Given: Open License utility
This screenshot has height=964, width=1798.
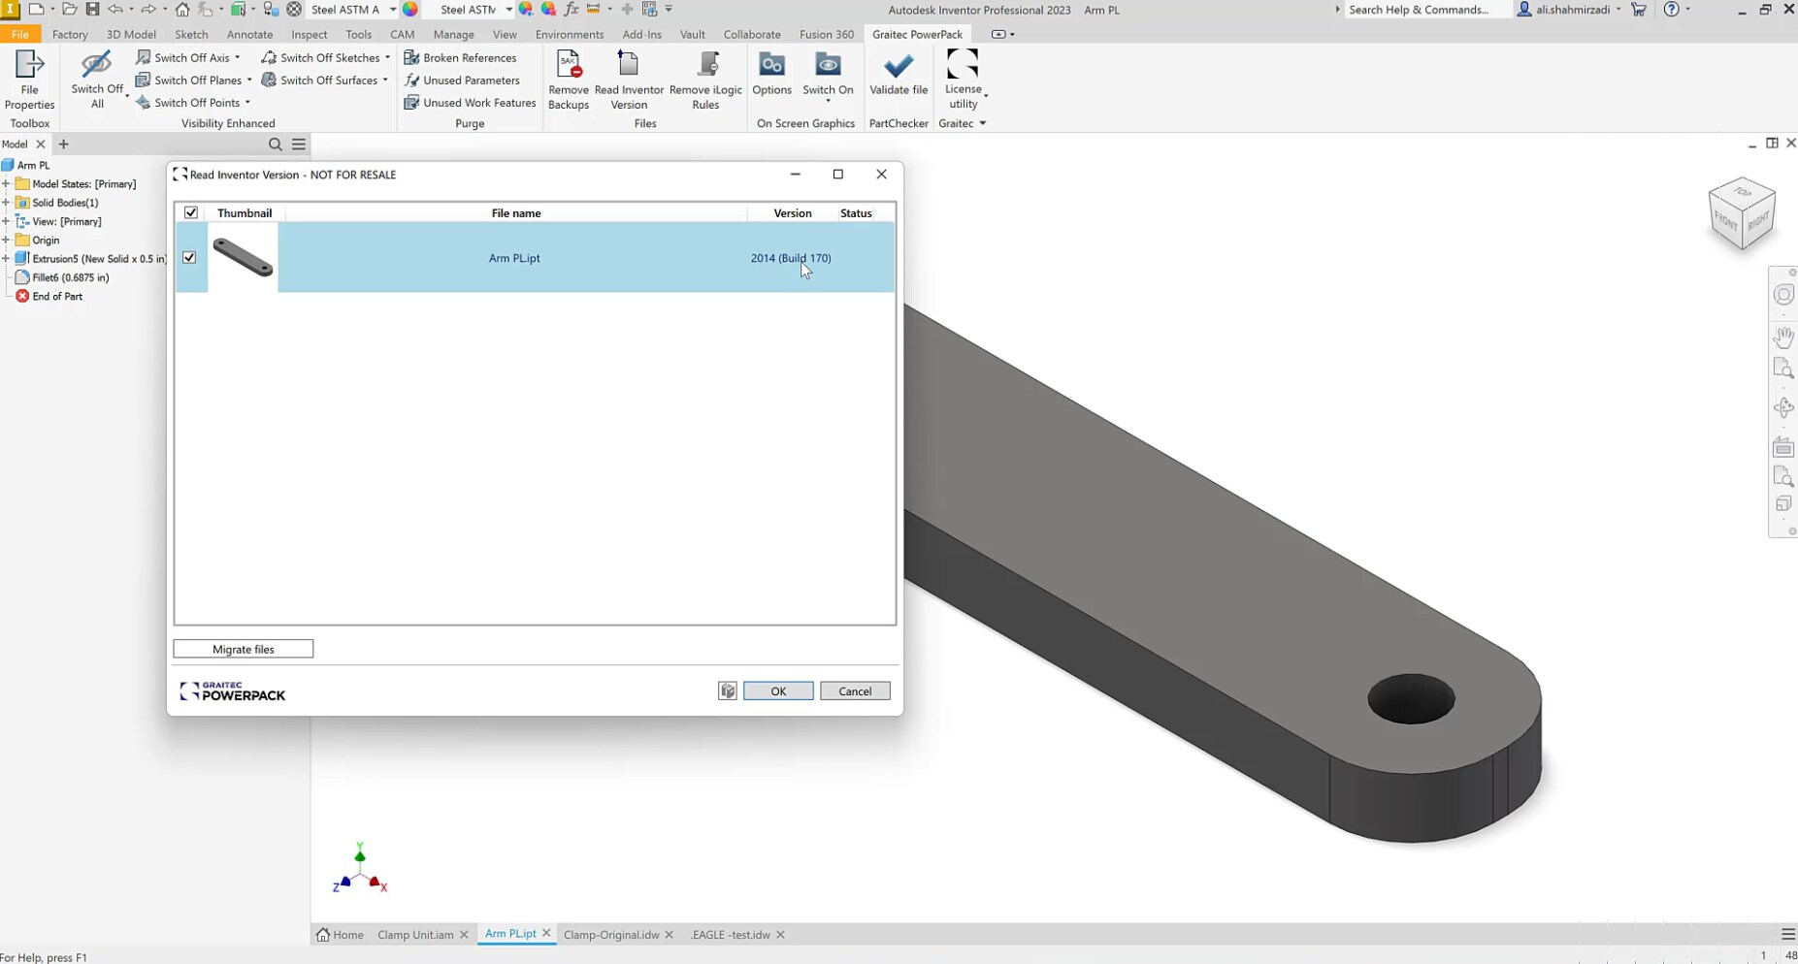Looking at the screenshot, I should (x=963, y=80).
